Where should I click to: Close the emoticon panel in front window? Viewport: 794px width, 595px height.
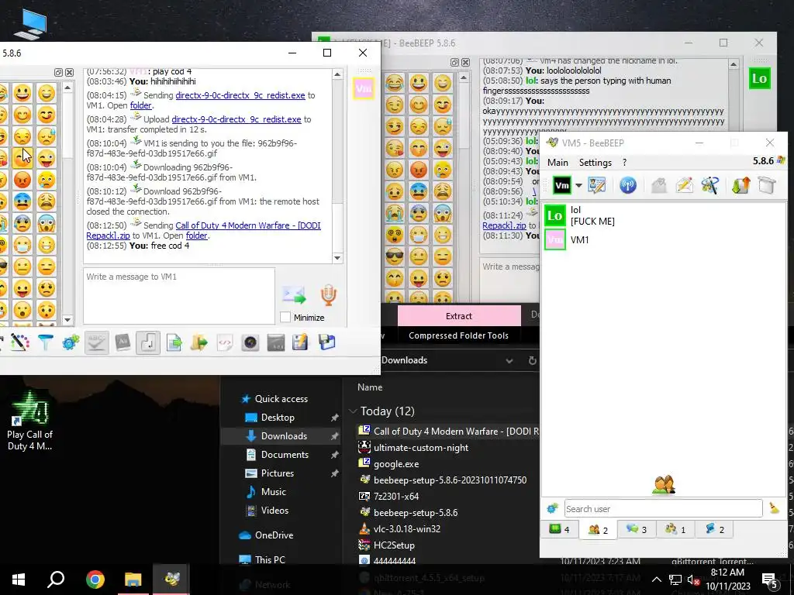[69, 72]
